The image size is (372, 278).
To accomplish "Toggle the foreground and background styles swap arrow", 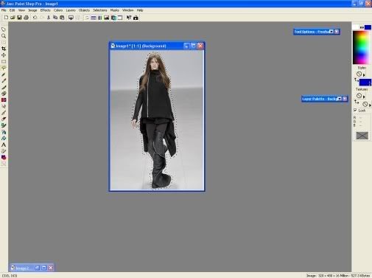I will tap(357, 80).
